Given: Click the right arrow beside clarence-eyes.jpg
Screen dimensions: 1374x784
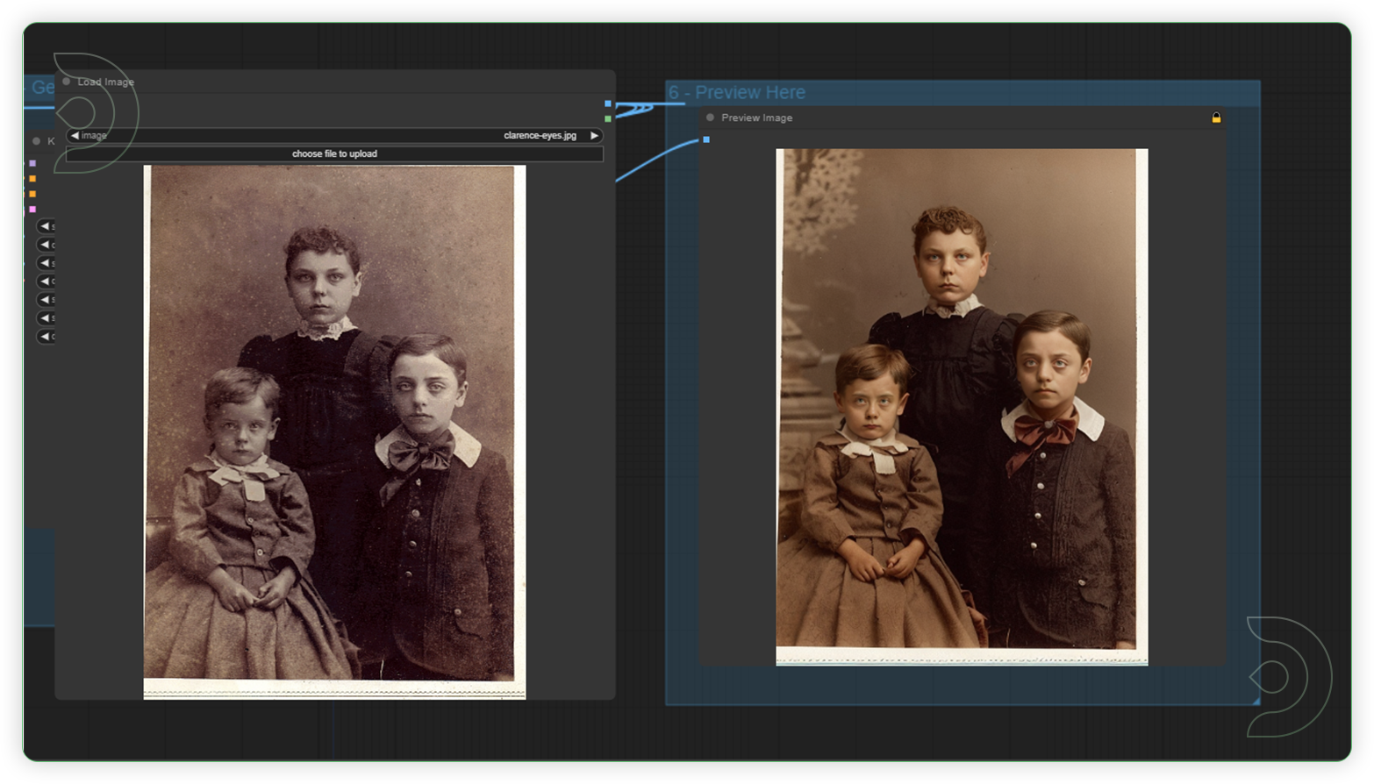Looking at the screenshot, I should point(595,136).
